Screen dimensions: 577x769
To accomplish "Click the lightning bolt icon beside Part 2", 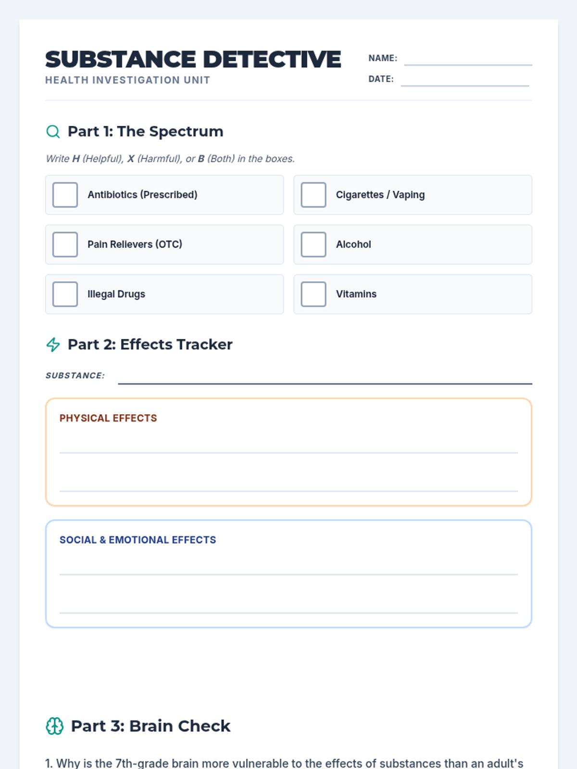I will pos(53,344).
